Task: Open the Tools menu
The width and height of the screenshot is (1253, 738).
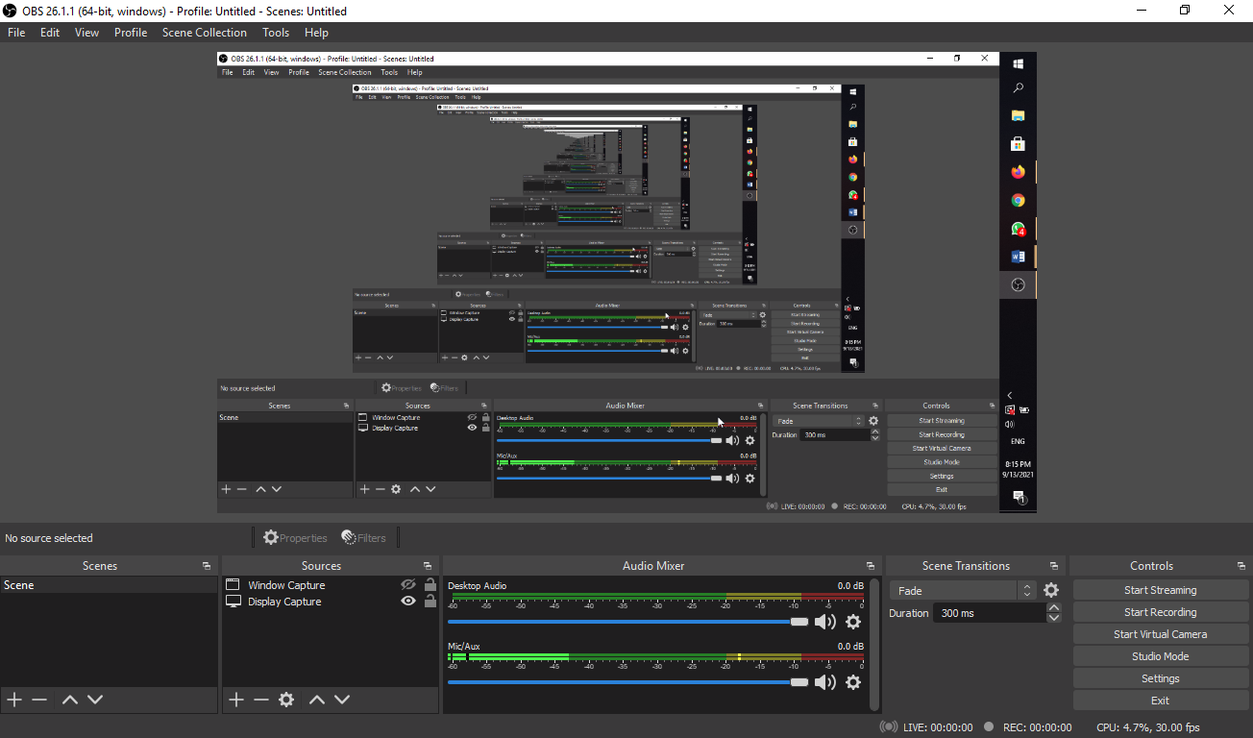Action: click(276, 32)
